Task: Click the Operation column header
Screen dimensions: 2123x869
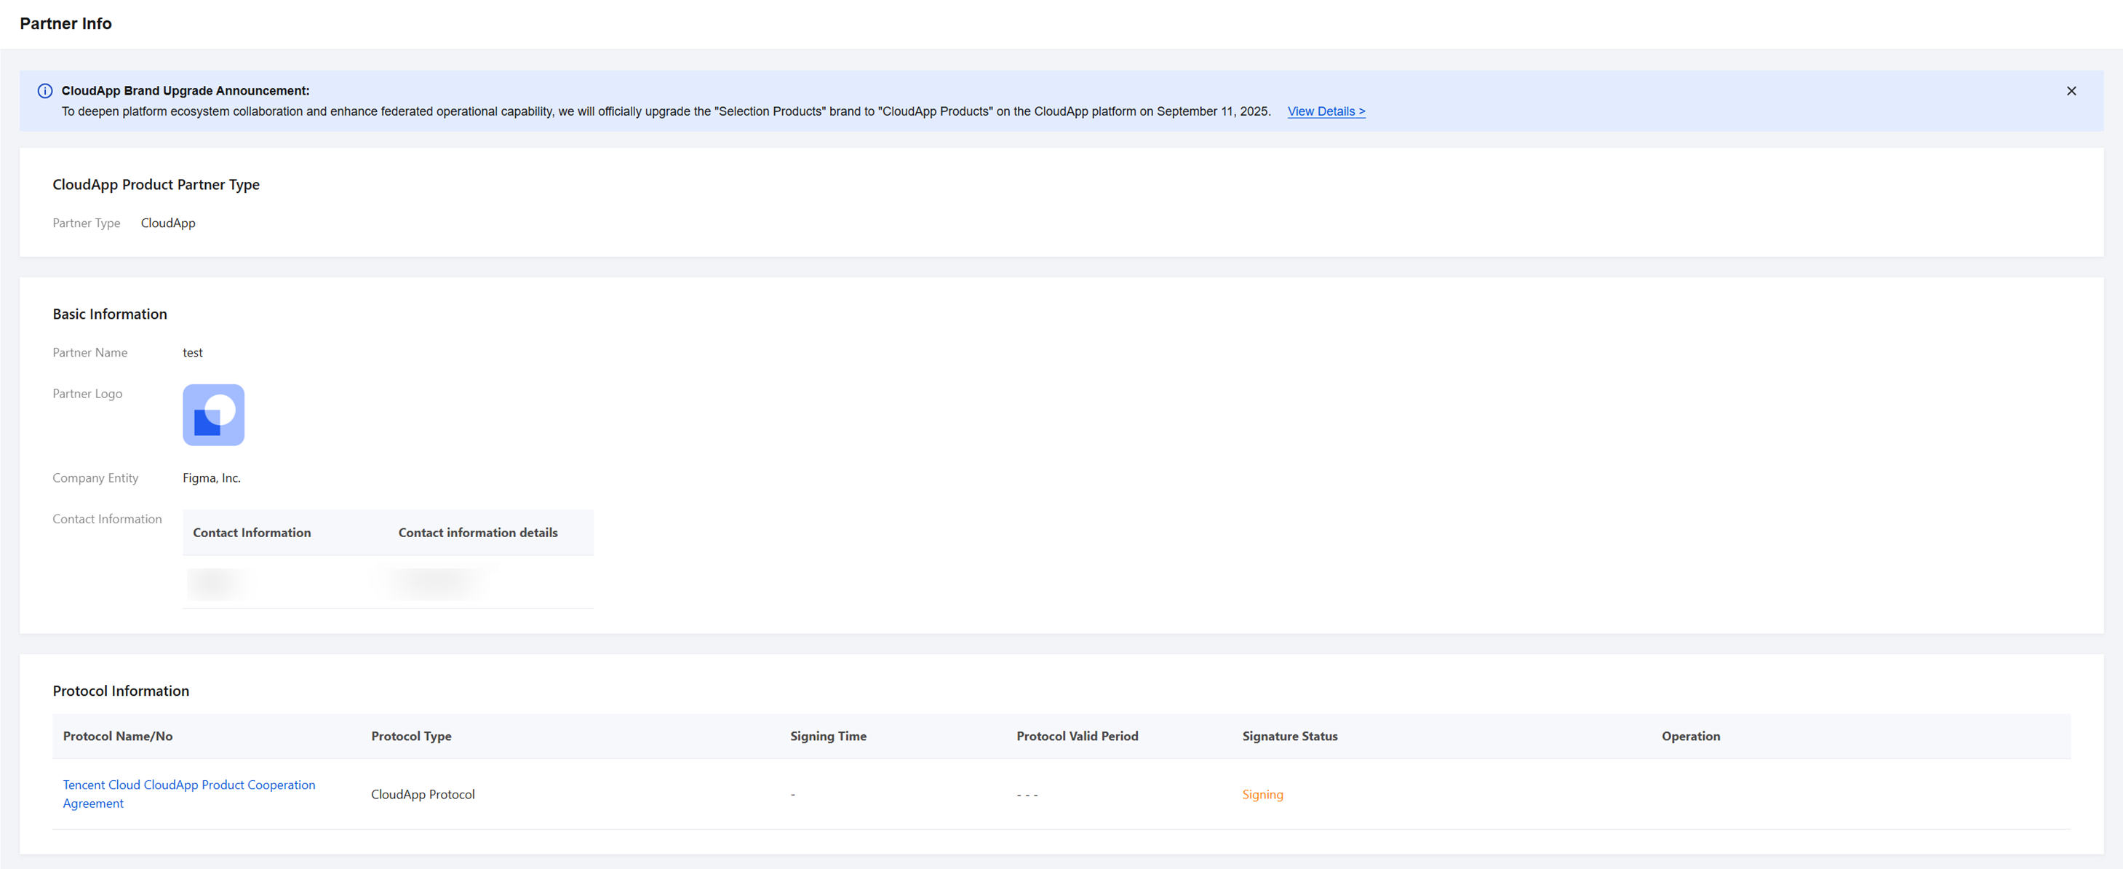Action: 1689,735
